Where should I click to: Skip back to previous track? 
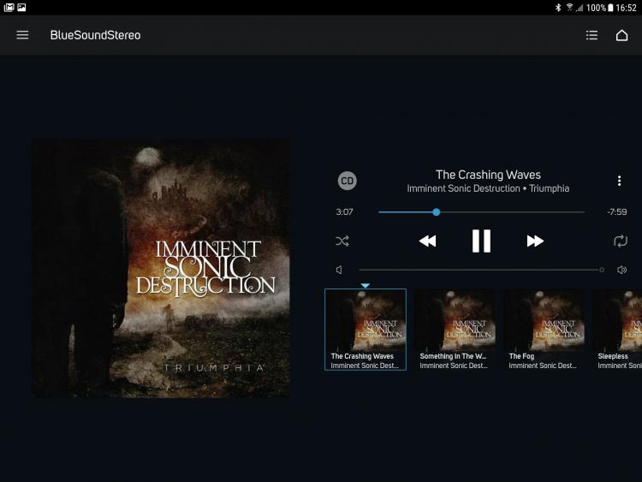tap(427, 241)
